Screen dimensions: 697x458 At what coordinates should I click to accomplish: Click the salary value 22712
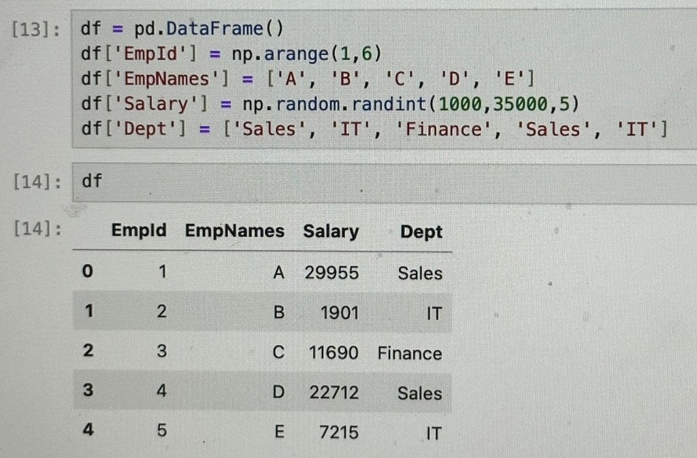click(x=334, y=393)
